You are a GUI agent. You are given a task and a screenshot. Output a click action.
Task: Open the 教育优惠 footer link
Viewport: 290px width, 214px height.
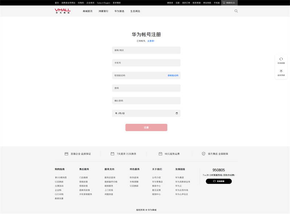point(59,198)
